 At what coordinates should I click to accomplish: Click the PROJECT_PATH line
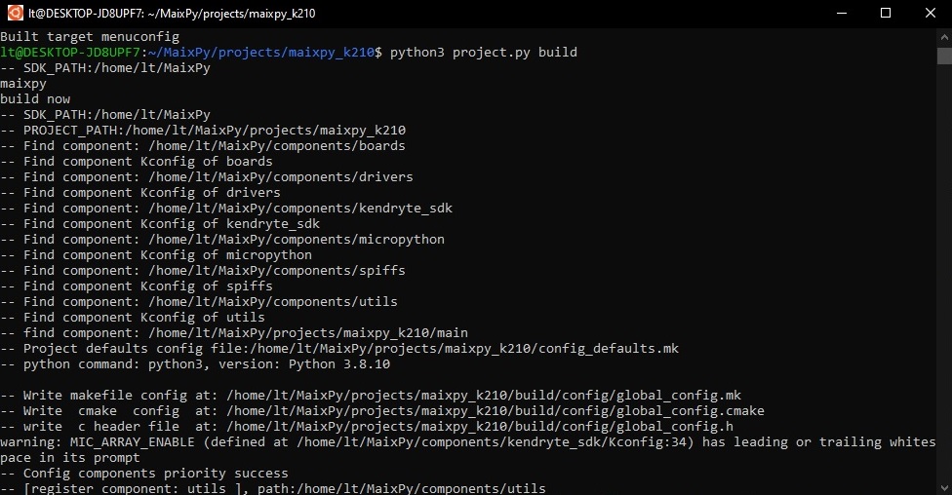pos(203,131)
